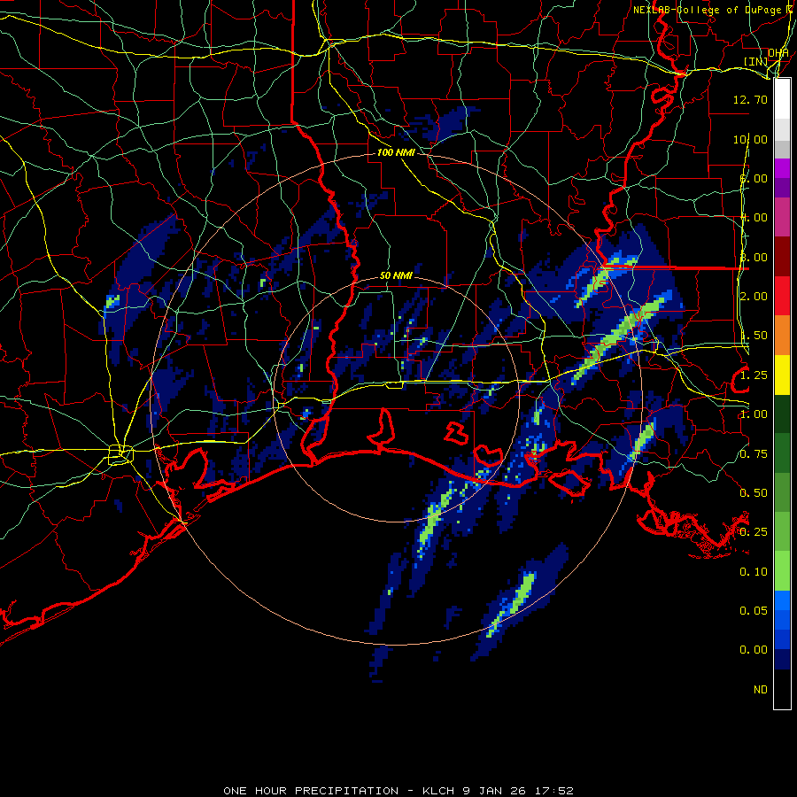
Task: Click the 1.00 legend value
Action: (x=754, y=414)
